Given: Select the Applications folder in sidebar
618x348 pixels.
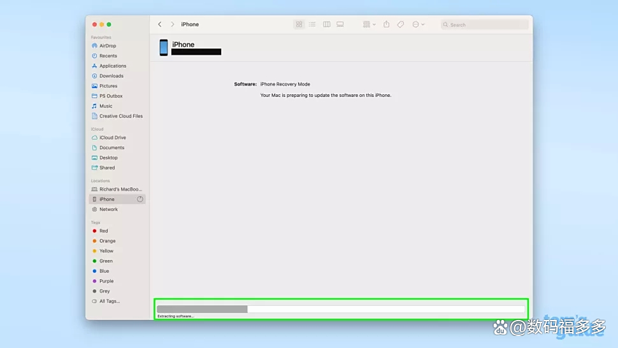Looking at the screenshot, I should pos(112,66).
